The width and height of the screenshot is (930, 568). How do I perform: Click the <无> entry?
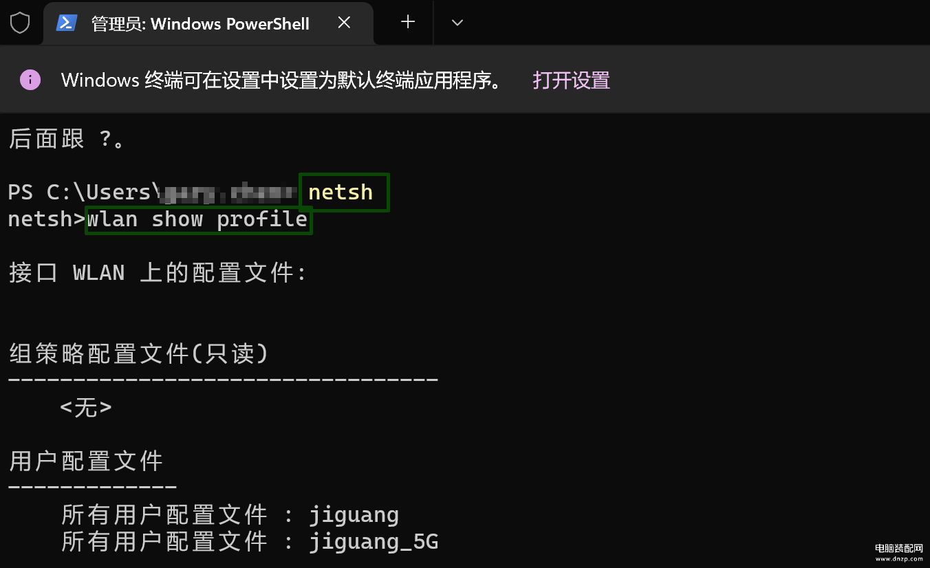point(86,408)
